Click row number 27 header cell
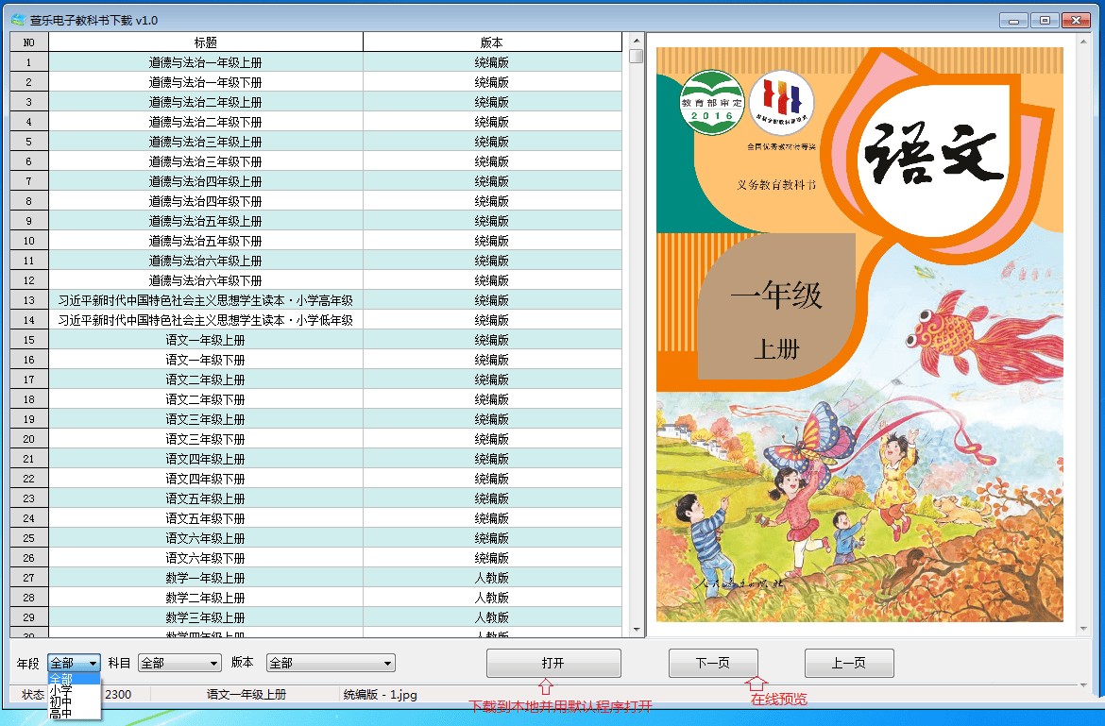 29,578
